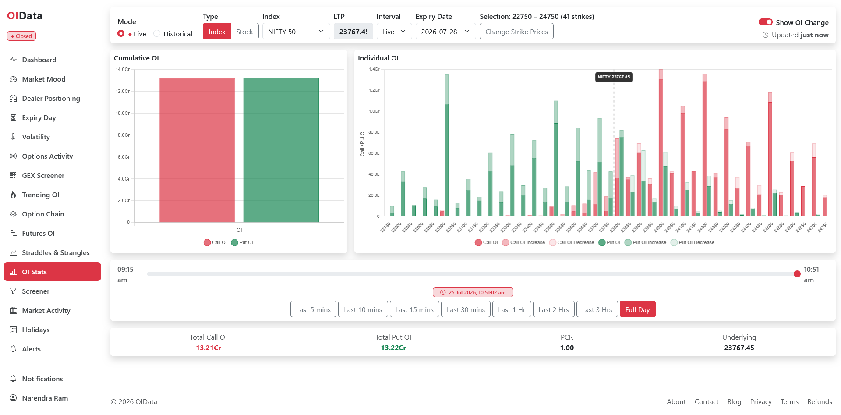841x415 pixels.
Task: Select the Full Day range
Action: [x=637, y=309]
